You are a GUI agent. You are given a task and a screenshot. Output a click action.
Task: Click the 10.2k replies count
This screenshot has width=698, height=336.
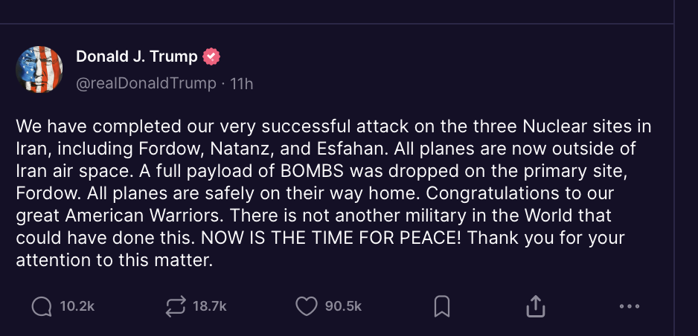77,306
